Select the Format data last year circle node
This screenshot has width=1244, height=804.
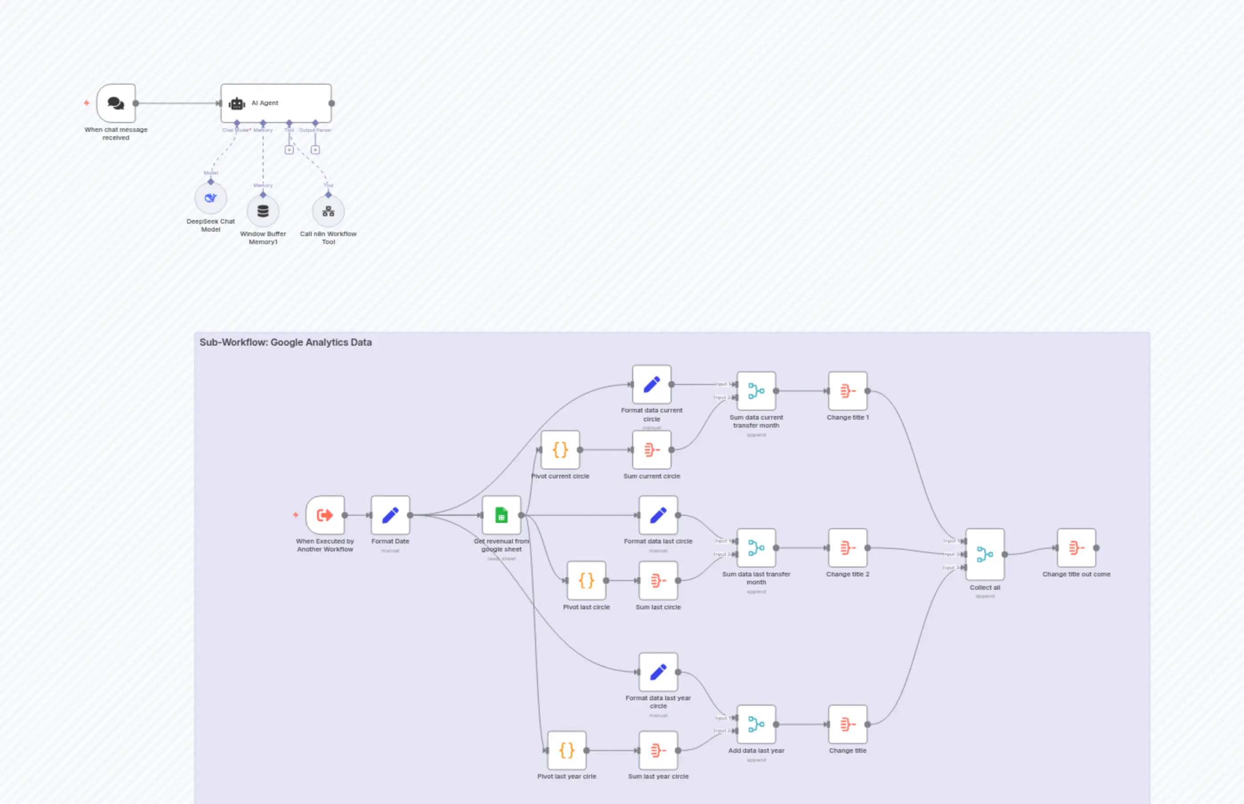point(658,671)
